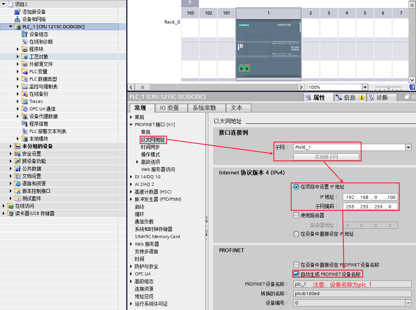Viewport: 416px width, 310px height.
Task: Select 在项目中设置 IP 地址 radio button
Action: (296, 187)
